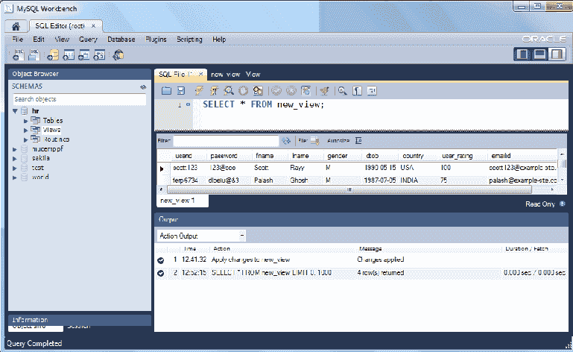Toggle auto-commit mode icon
Image resolution: width=573 pixels, height=352 pixels.
click(x=306, y=91)
